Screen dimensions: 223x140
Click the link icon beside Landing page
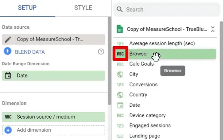click(120, 136)
